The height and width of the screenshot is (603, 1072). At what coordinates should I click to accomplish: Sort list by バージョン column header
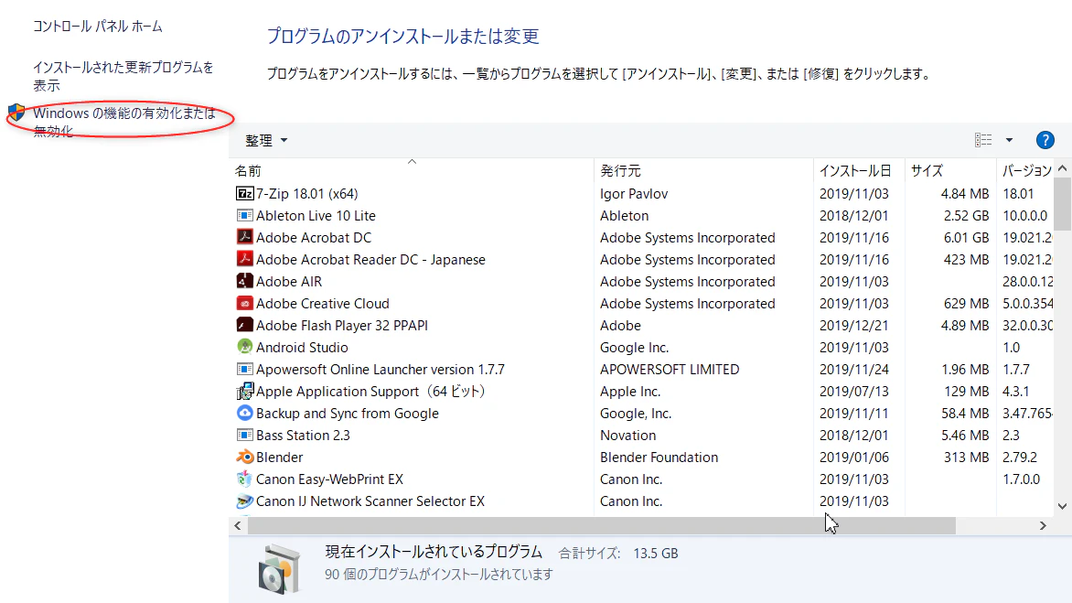click(1025, 170)
